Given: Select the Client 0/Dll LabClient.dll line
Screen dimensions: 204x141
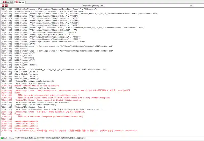Looking at the screenshot, I should tap(80, 14).
